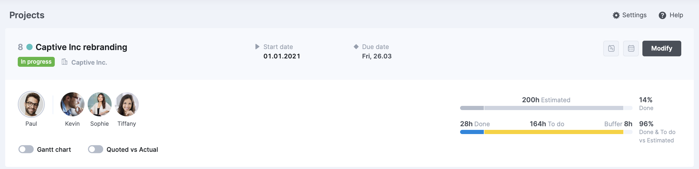Click the Captive Inc. client link
Image resolution: width=699 pixels, height=169 pixels.
[89, 62]
